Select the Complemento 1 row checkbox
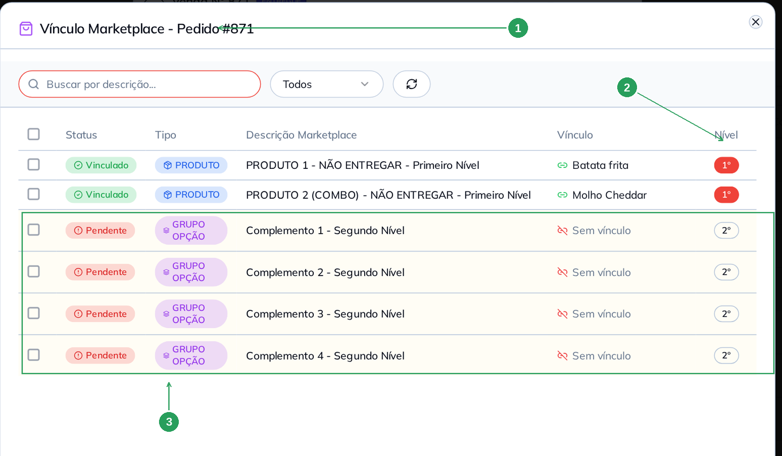This screenshot has height=456, width=782. coord(34,230)
